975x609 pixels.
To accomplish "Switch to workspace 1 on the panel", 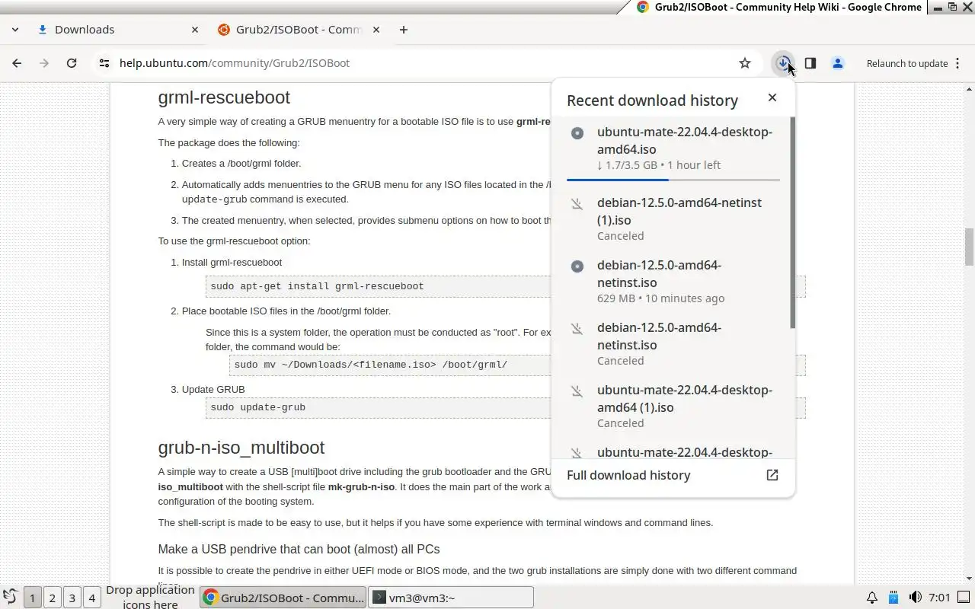I will [x=32, y=598].
